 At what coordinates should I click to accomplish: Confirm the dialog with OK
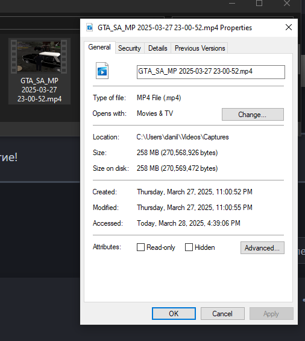click(174, 314)
